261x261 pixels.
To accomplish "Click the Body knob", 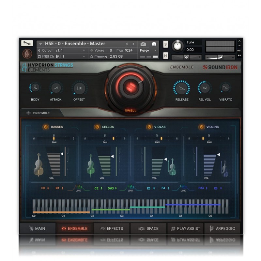I will click(x=35, y=88).
